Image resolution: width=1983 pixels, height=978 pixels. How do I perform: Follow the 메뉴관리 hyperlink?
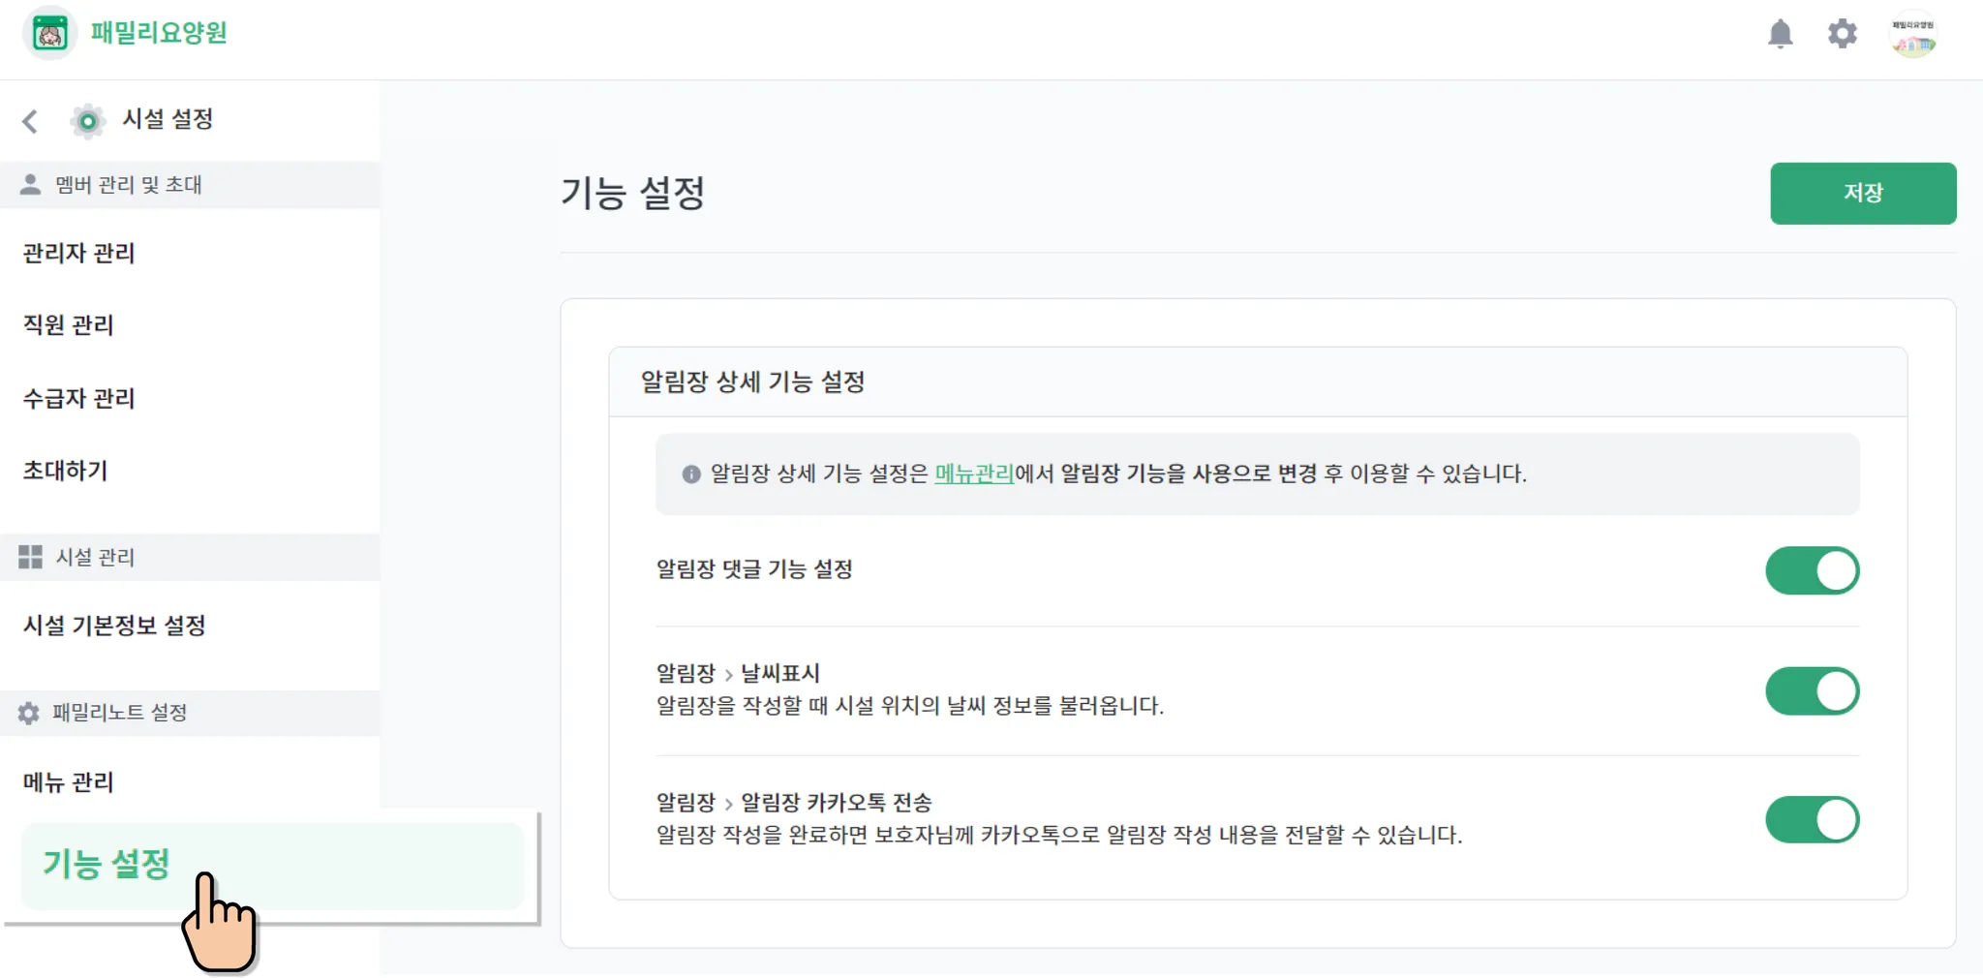974,474
